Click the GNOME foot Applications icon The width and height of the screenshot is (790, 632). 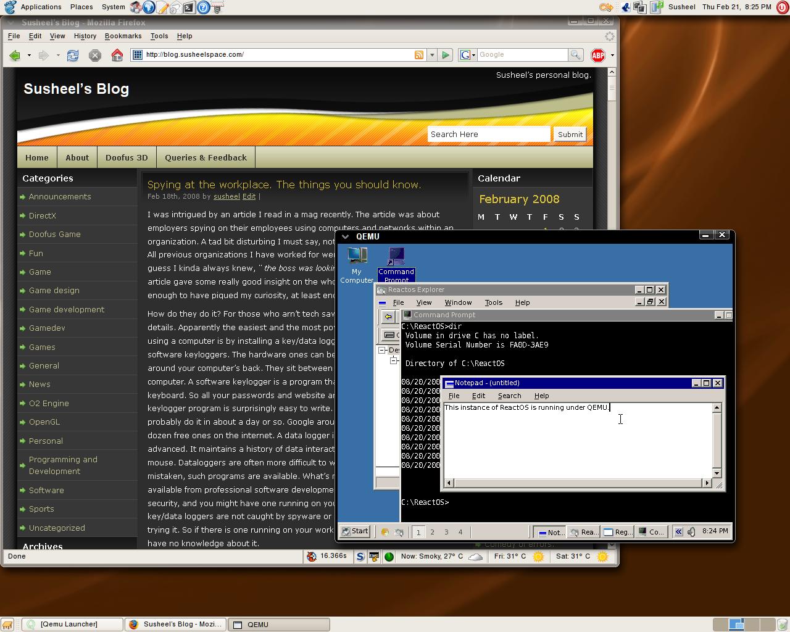pyautogui.click(x=9, y=7)
